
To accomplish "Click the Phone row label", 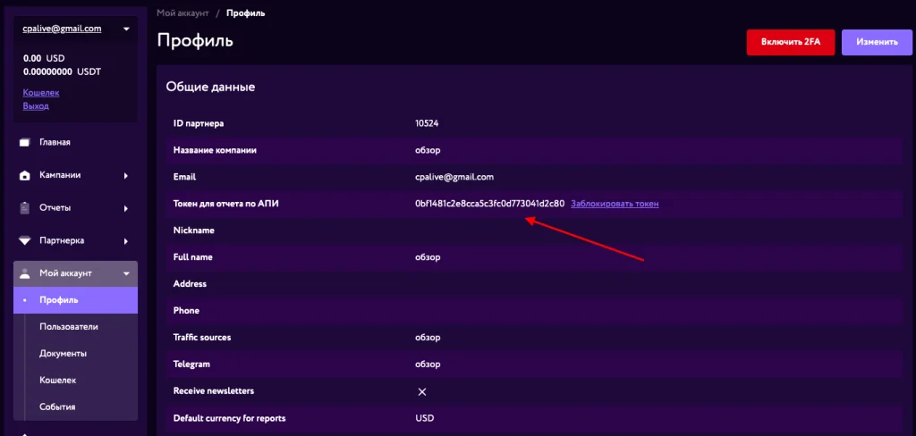I will 186,311.
